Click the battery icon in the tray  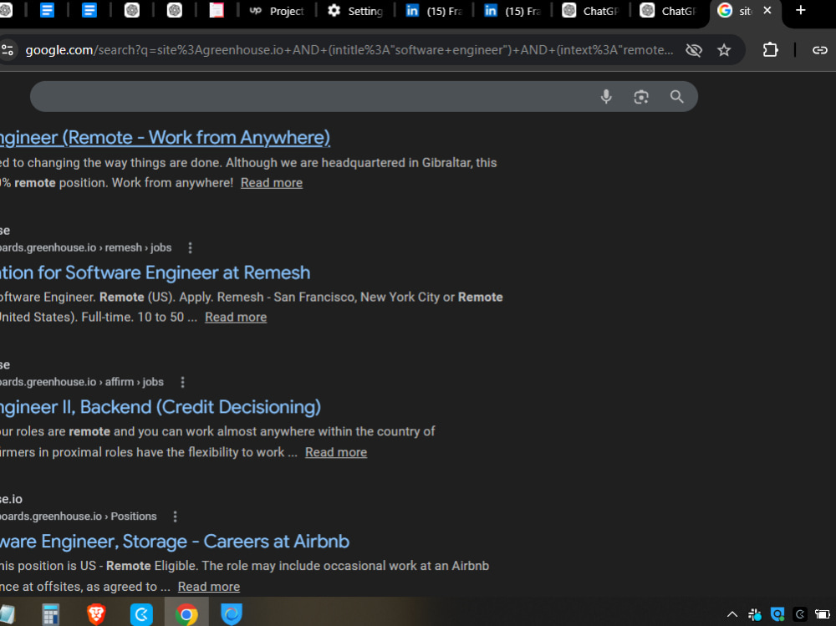point(822,615)
